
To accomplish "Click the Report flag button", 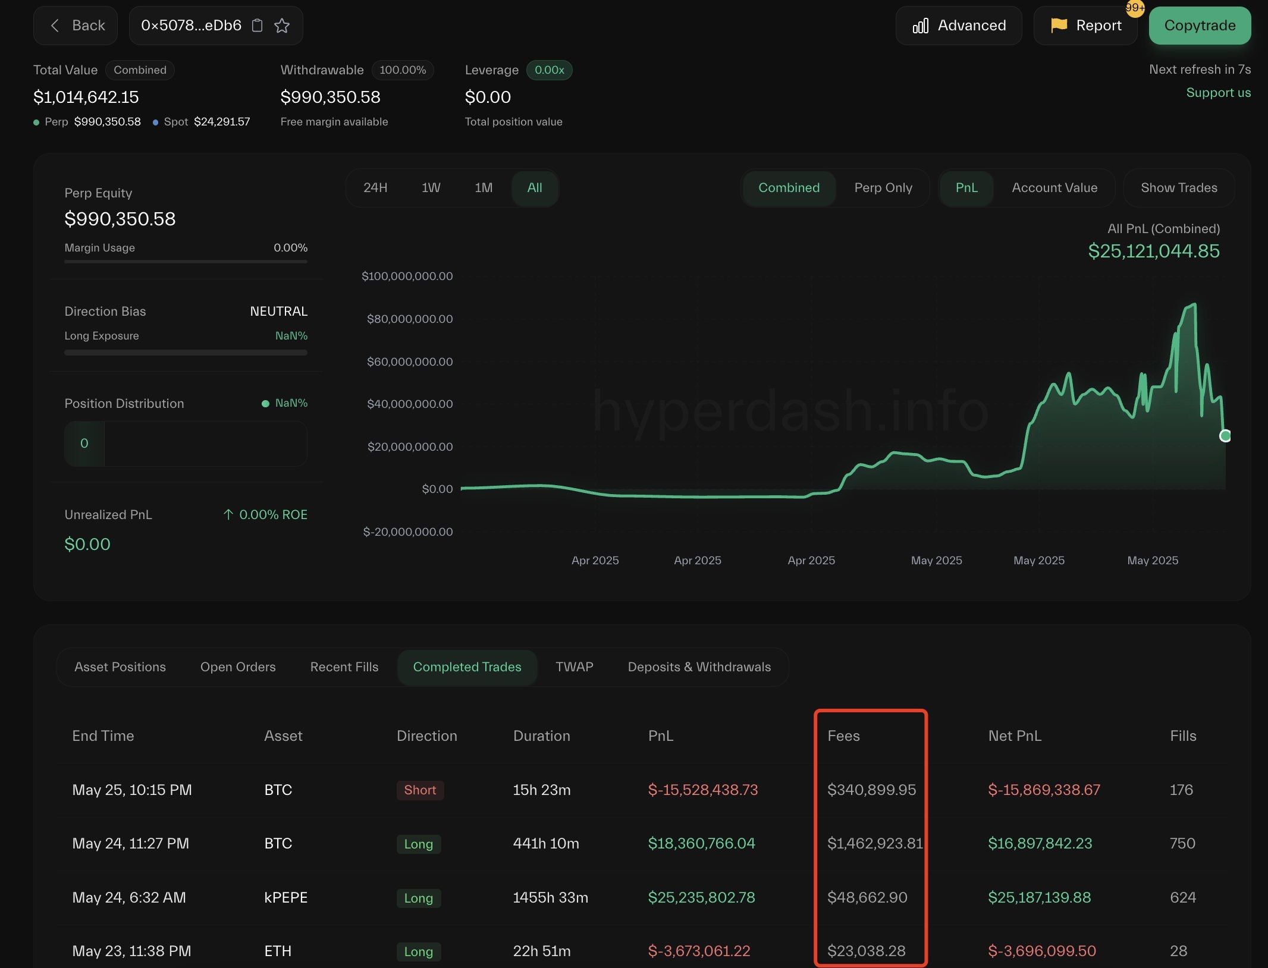I will click(1085, 26).
